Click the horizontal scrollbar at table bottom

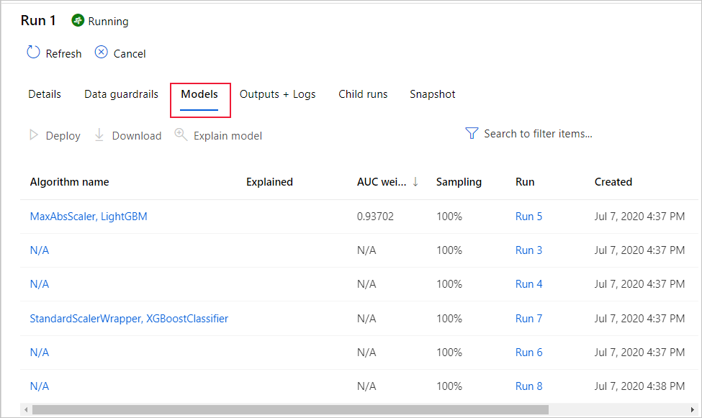pos(288,409)
